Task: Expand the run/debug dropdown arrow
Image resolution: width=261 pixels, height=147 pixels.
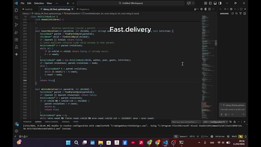Action: pyautogui.click(x=198, y=9)
